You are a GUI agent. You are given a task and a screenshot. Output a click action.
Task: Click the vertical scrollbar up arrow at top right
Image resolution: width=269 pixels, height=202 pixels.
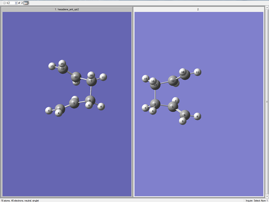pyautogui.click(x=267, y=8)
